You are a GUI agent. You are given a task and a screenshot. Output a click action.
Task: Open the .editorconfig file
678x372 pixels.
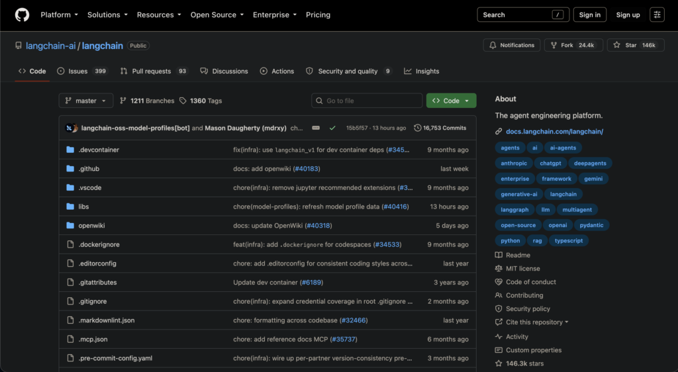[x=97, y=263]
